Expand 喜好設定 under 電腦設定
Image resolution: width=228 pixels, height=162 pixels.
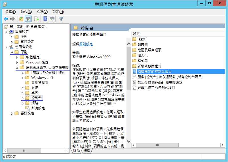point(12,42)
